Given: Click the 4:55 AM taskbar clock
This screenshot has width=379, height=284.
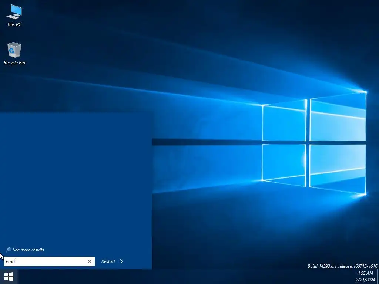Looking at the screenshot, I should [x=365, y=273].
